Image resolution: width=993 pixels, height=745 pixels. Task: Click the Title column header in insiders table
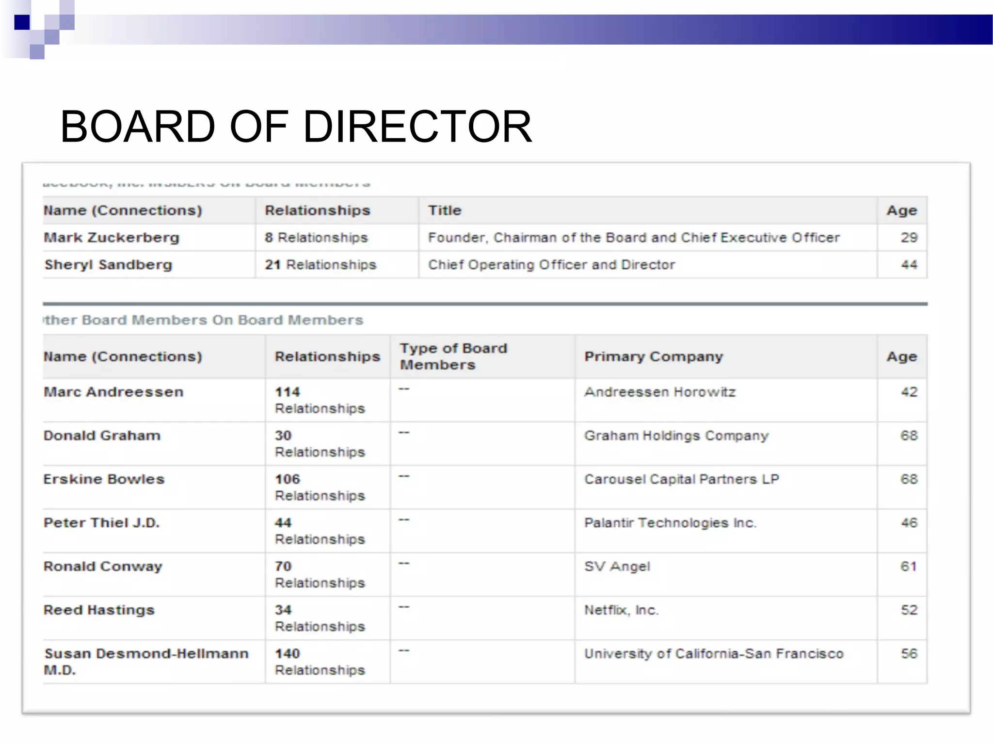pos(445,211)
